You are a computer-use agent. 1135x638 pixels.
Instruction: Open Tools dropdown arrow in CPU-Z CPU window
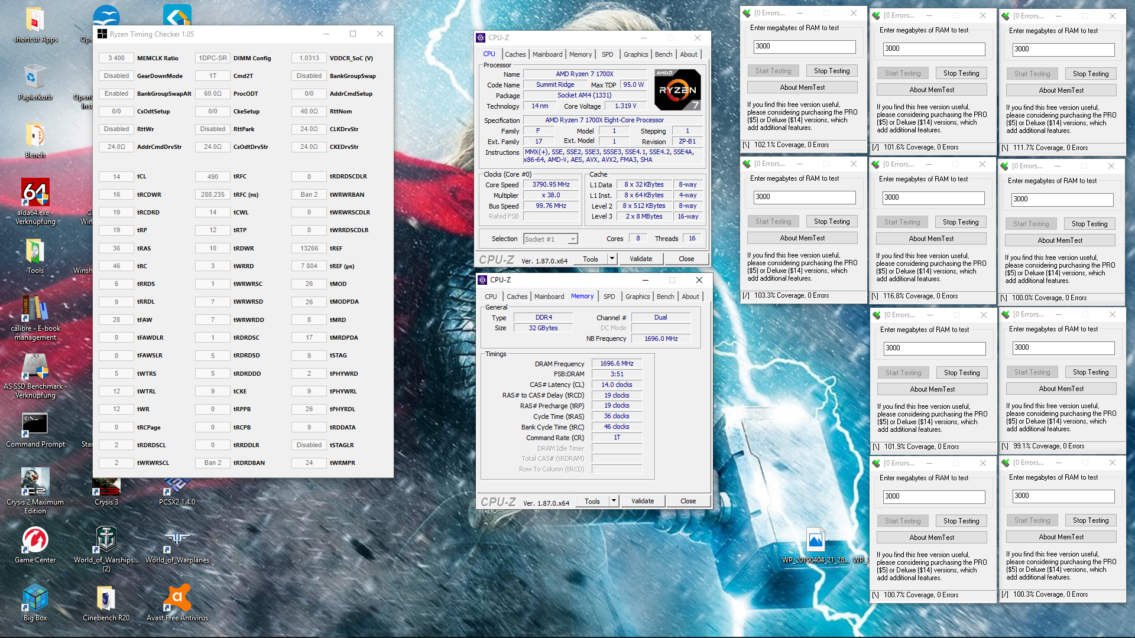[x=612, y=259]
